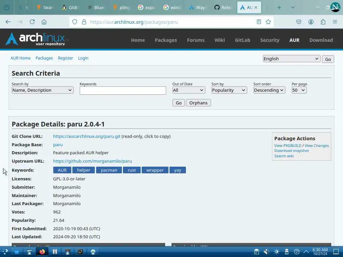Click Download snapshot
This screenshot has width=343, height=257.
click(291, 151)
